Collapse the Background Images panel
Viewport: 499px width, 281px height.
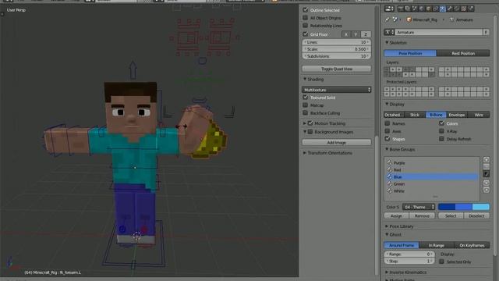click(305, 132)
